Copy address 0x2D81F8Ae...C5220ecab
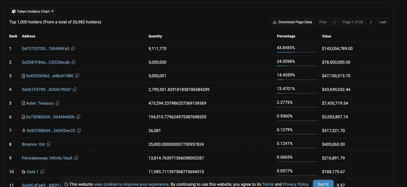This screenshot has height=187, width=407. [74, 62]
